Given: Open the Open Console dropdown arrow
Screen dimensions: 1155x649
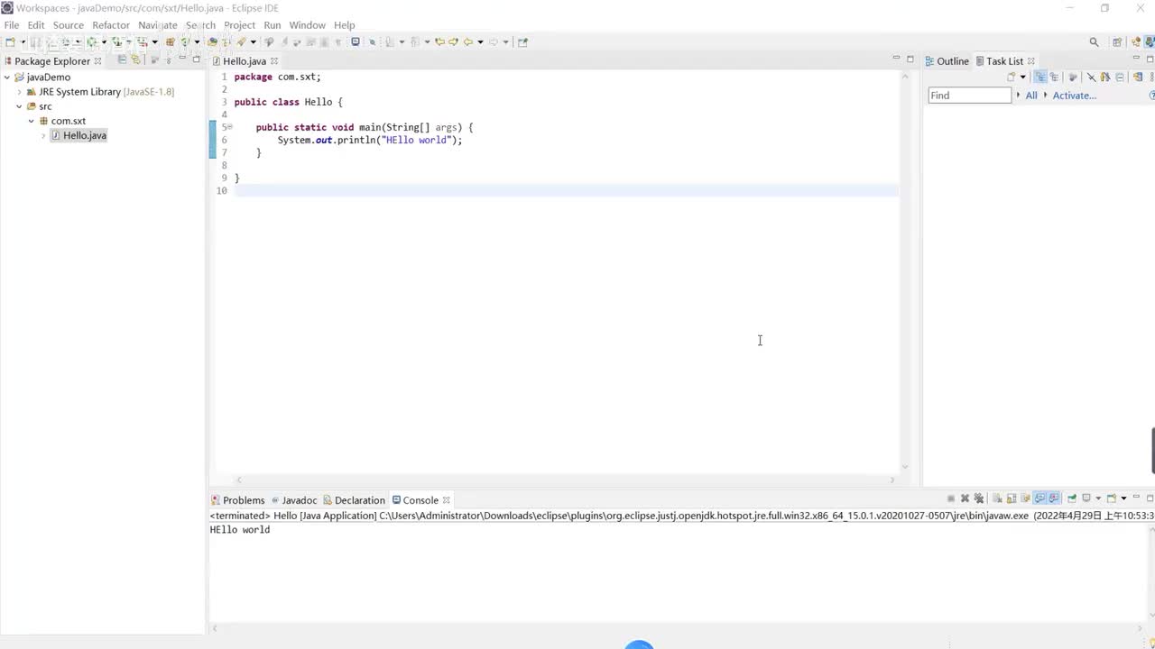Looking at the screenshot, I should [x=1123, y=498].
